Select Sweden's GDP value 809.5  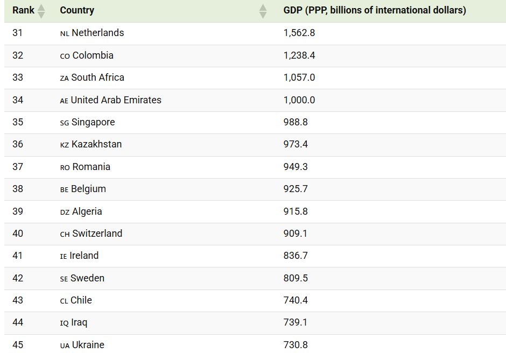tap(296, 278)
